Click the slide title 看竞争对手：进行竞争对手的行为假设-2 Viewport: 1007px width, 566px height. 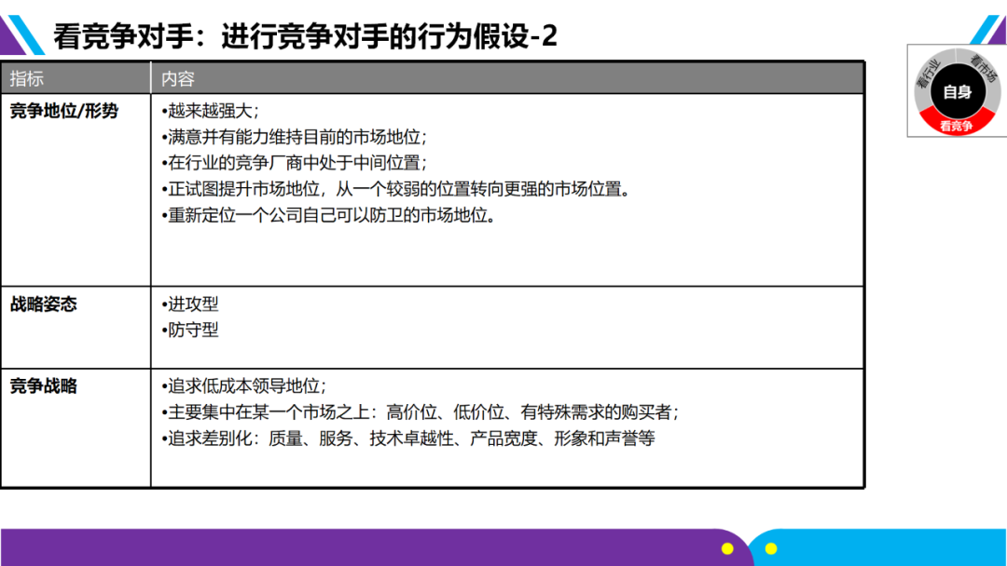coord(305,36)
